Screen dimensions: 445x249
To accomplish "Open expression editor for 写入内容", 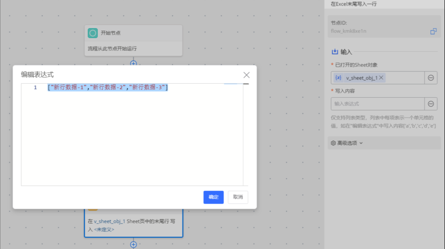I will [x=431, y=104].
